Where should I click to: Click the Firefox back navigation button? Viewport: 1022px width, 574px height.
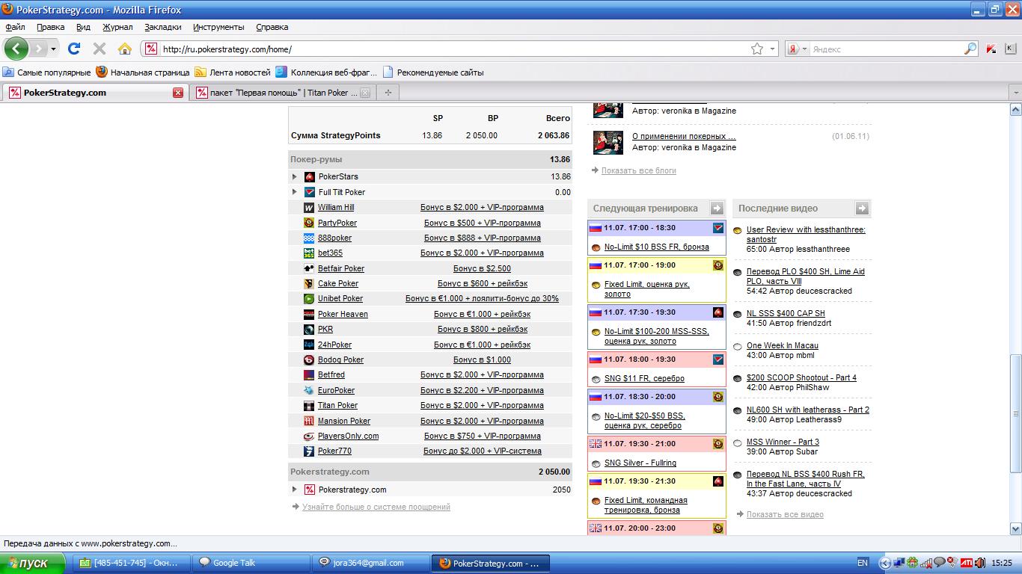(16, 49)
